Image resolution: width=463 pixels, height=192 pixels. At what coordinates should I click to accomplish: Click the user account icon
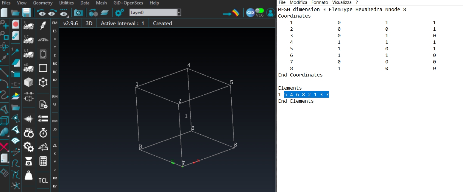[x=271, y=13]
